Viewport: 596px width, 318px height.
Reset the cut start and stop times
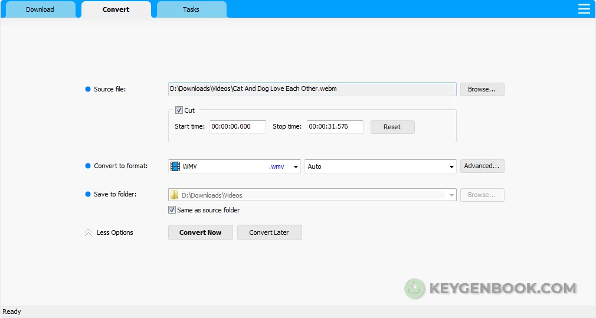tap(392, 127)
